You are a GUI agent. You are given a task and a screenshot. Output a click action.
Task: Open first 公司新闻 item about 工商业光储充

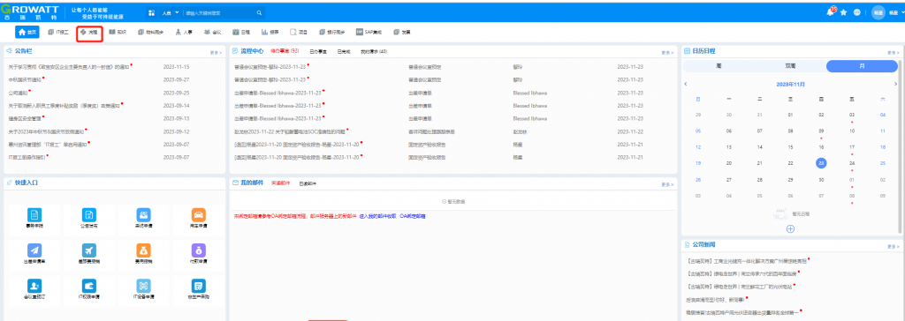pos(747,261)
